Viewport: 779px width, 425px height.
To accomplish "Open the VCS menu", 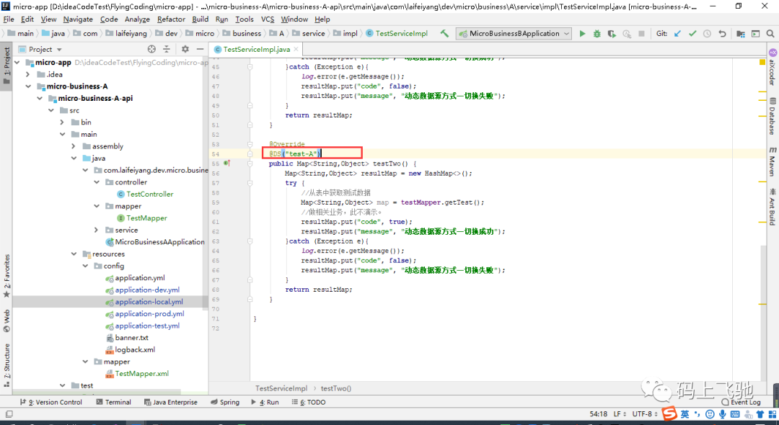I will click(x=268, y=19).
